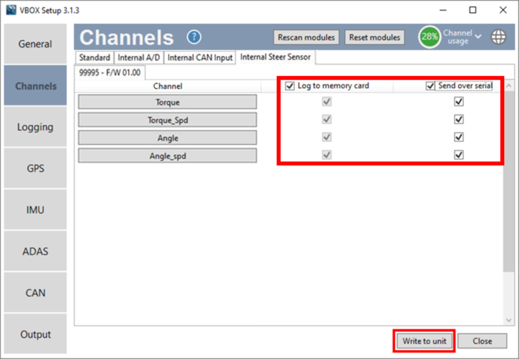Toggle Angle_spd log to memory card checkbox
The width and height of the screenshot is (519, 359).
[327, 155]
